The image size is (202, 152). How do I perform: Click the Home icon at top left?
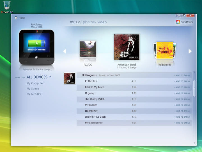[x=16, y=18]
